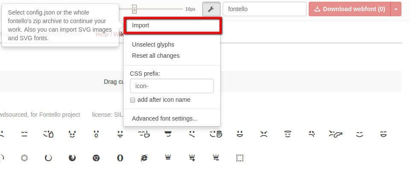
Task: Select the crying face emoticon glyph
Action: click(x=312, y=134)
